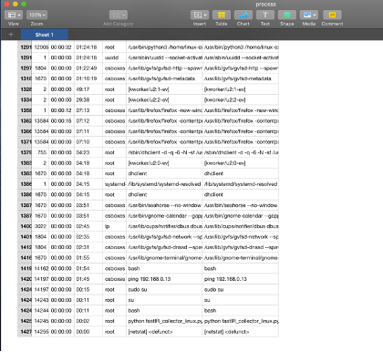Select the 'sudo su' cell in first command column
Viewport: 383px width, 352px height.
(x=164, y=290)
